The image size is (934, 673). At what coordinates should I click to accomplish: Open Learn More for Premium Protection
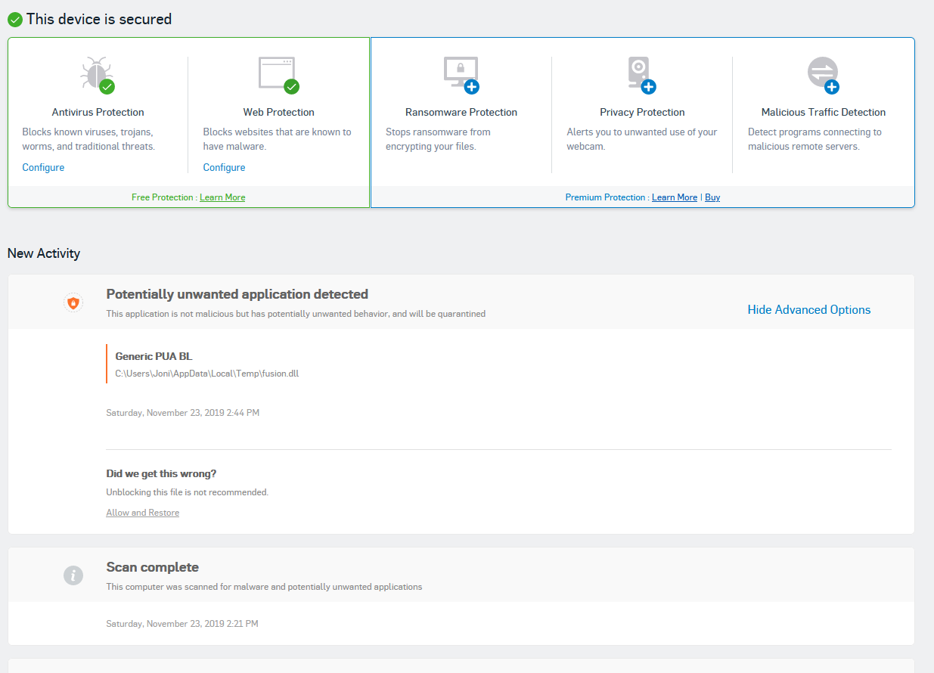(x=675, y=197)
